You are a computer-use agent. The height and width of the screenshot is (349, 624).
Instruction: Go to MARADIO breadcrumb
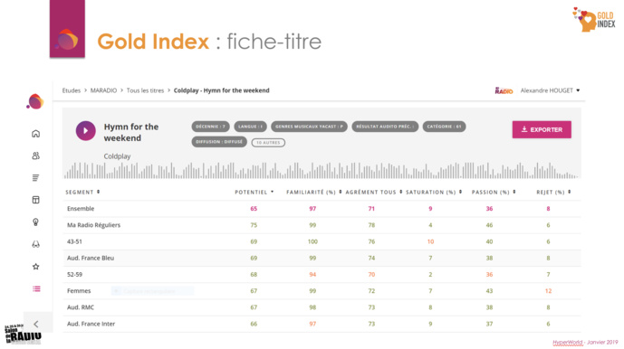tap(103, 90)
